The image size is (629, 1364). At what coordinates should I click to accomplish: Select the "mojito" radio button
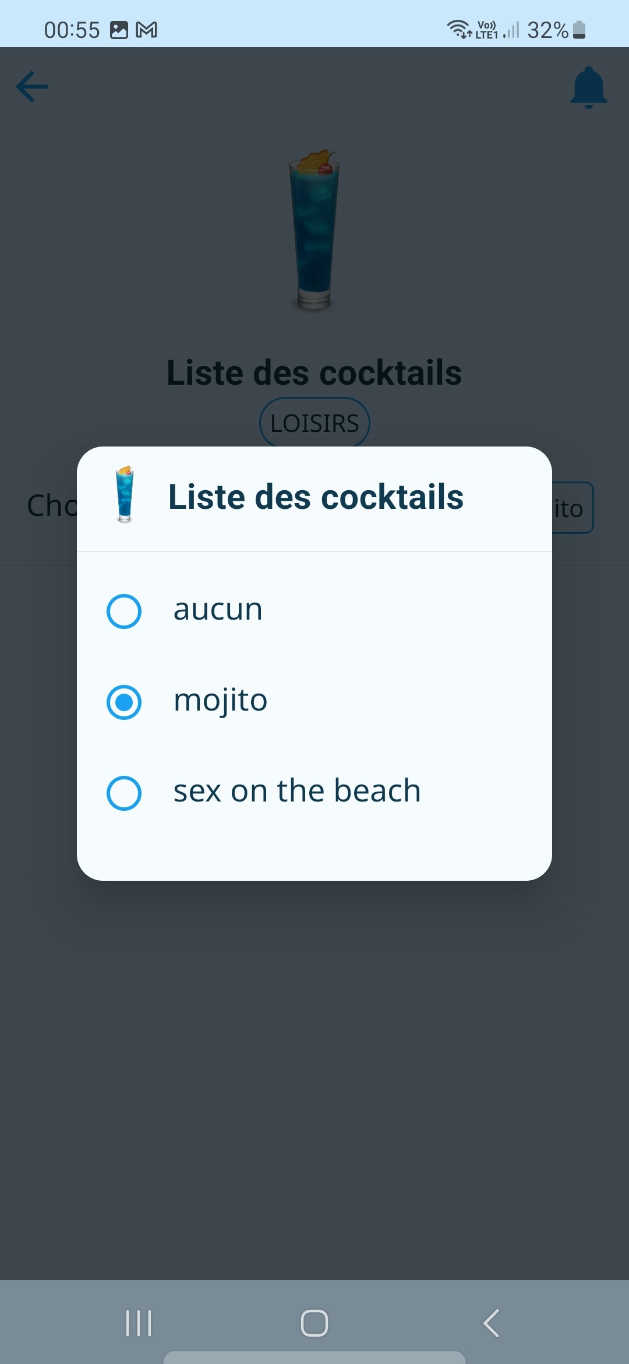[124, 702]
